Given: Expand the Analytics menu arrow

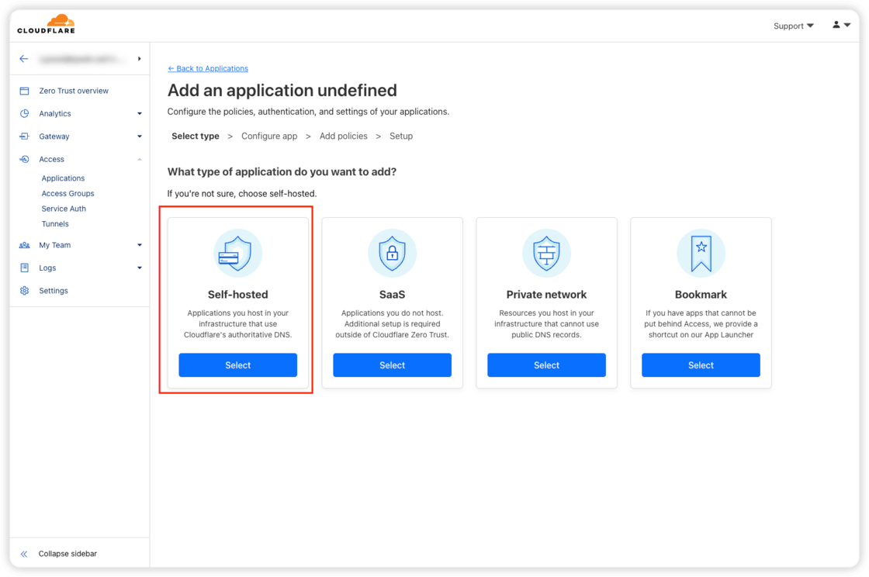Looking at the screenshot, I should (140, 114).
